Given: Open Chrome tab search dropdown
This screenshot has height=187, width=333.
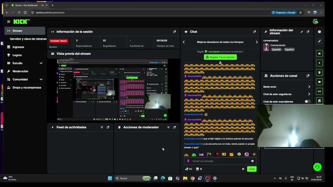Looking at the screenshot, I should [x=7, y=5].
